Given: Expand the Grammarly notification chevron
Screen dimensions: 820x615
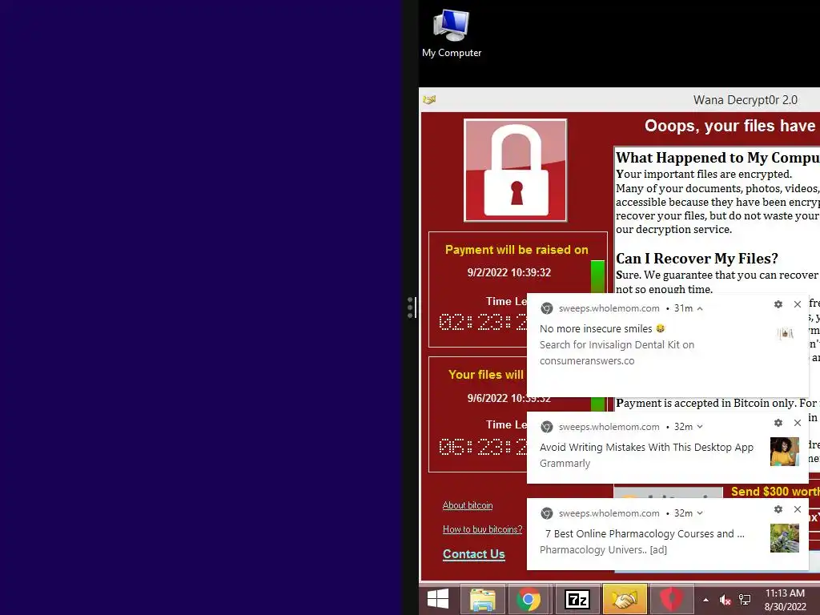Looking at the screenshot, I should tap(700, 427).
